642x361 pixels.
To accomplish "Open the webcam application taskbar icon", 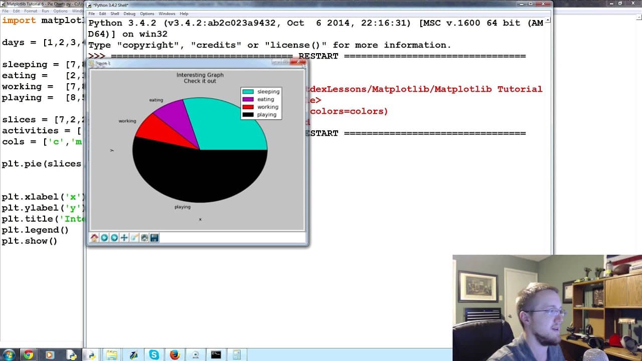I will click(x=195, y=355).
